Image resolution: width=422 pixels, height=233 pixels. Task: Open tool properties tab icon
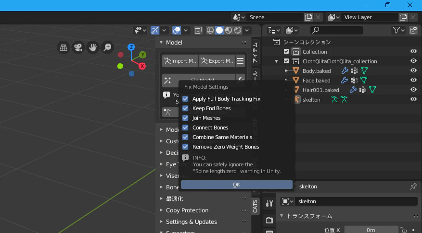click(x=269, y=203)
